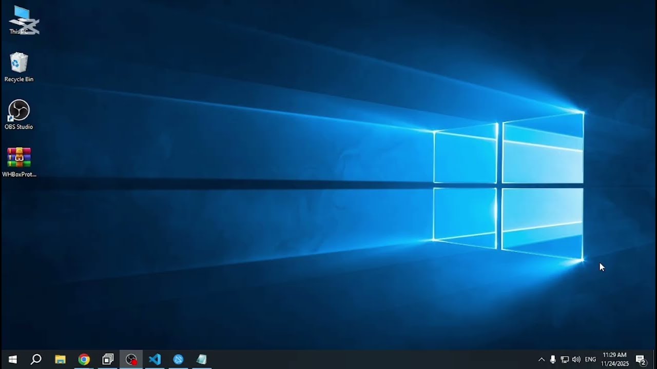Click the microphone tray icon
657x369 pixels.
click(x=553, y=359)
